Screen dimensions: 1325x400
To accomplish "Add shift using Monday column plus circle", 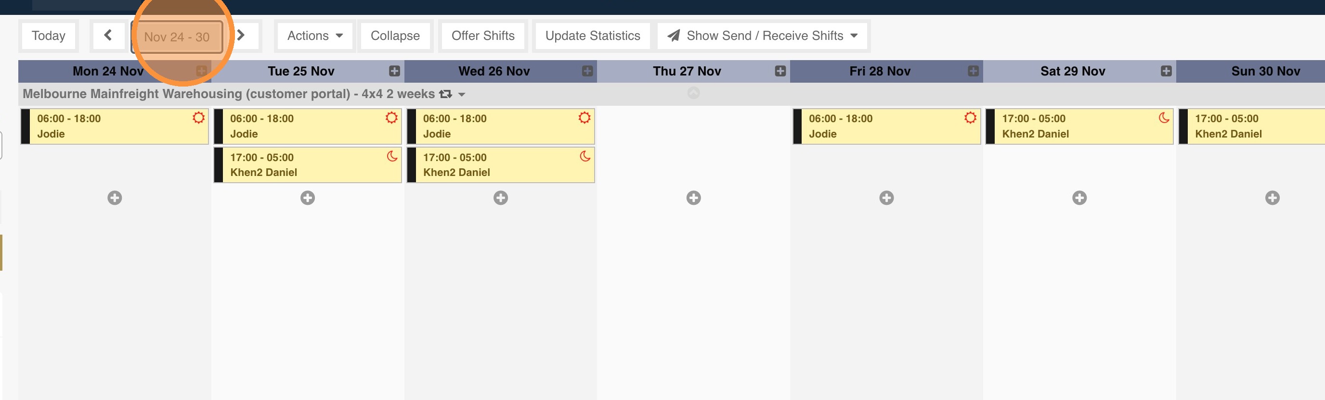I will coord(115,198).
